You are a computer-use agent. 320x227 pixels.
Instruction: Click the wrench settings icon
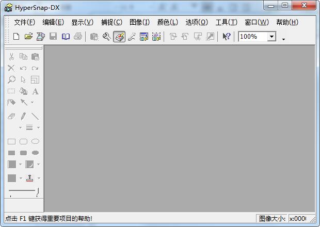pyautogui.click(x=107, y=37)
